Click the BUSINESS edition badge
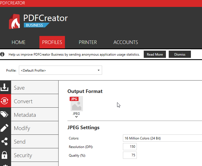 click(36, 25)
